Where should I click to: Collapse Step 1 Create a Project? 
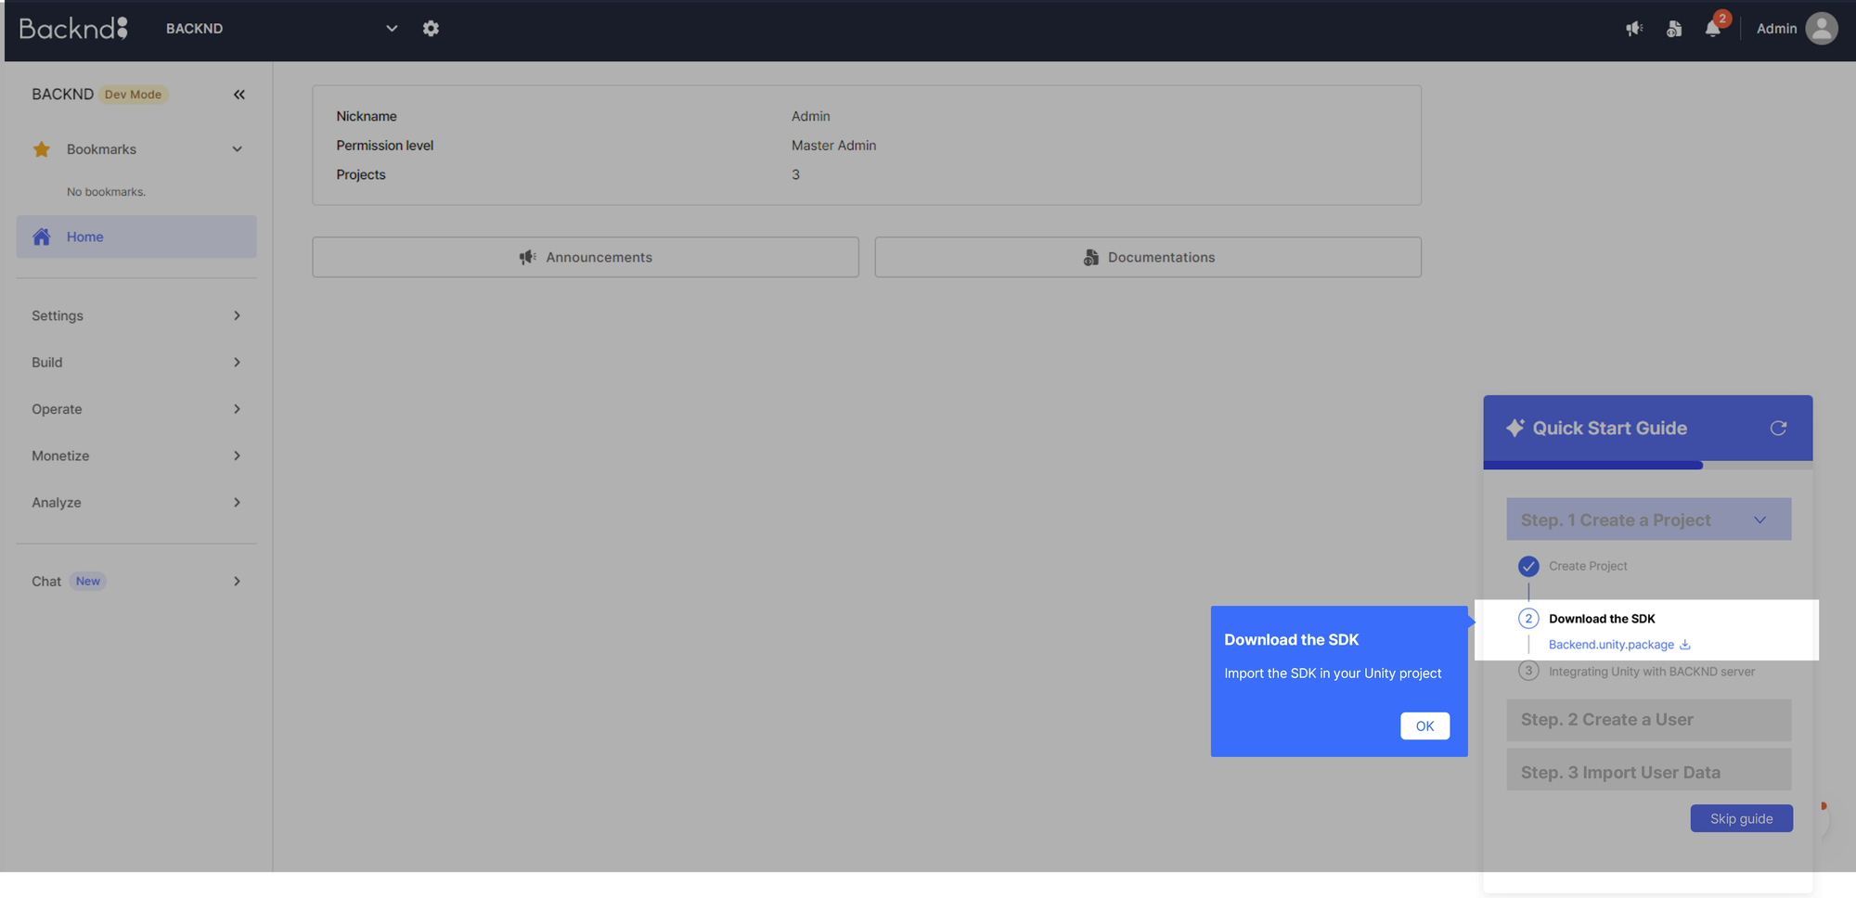pos(1759,520)
